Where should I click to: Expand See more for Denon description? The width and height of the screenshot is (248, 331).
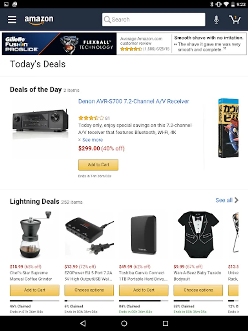(x=92, y=140)
